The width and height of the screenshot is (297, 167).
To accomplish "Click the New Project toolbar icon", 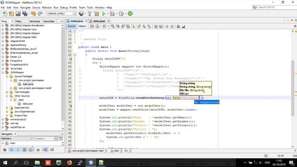I will [11, 13].
